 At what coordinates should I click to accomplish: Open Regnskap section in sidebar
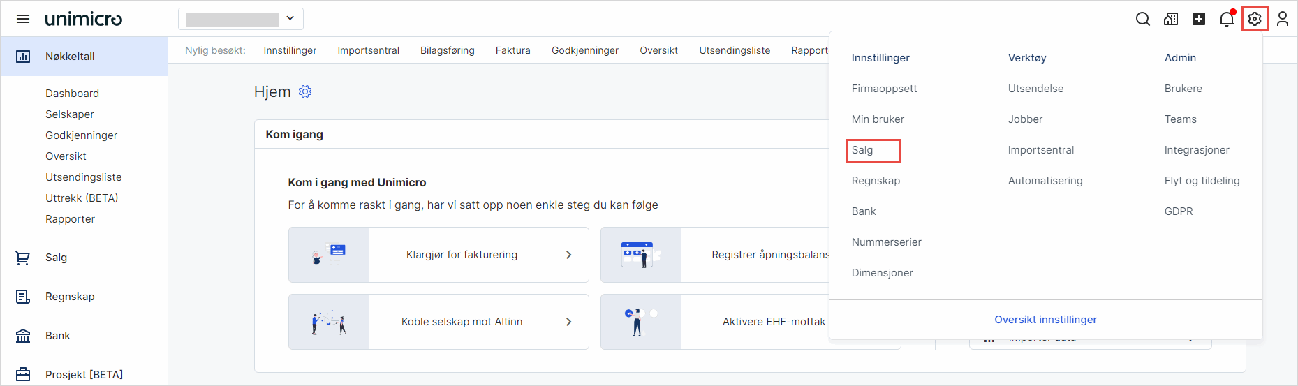tap(70, 297)
